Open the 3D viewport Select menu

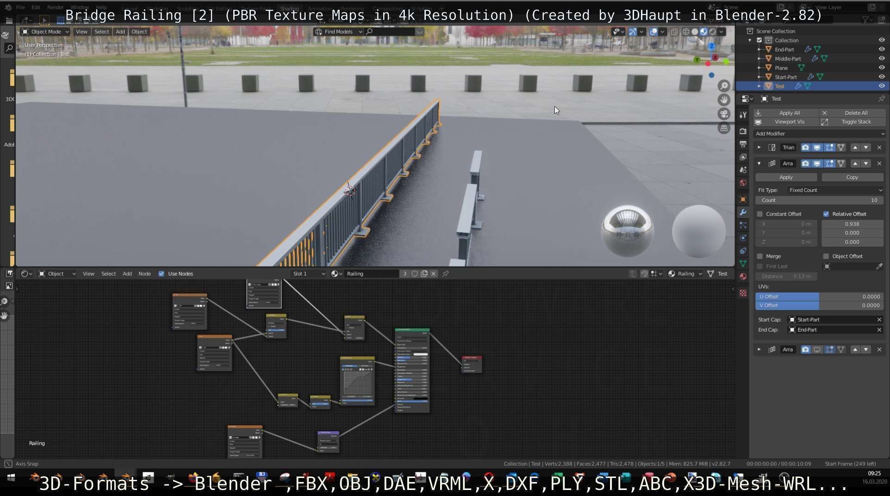click(x=102, y=32)
